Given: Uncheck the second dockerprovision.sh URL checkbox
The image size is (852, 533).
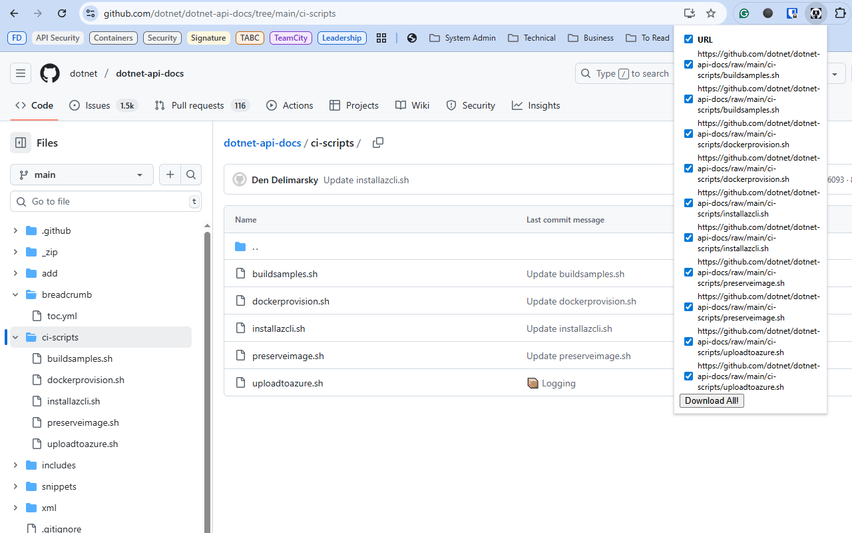Looking at the screenshot, I should [688, 169].
